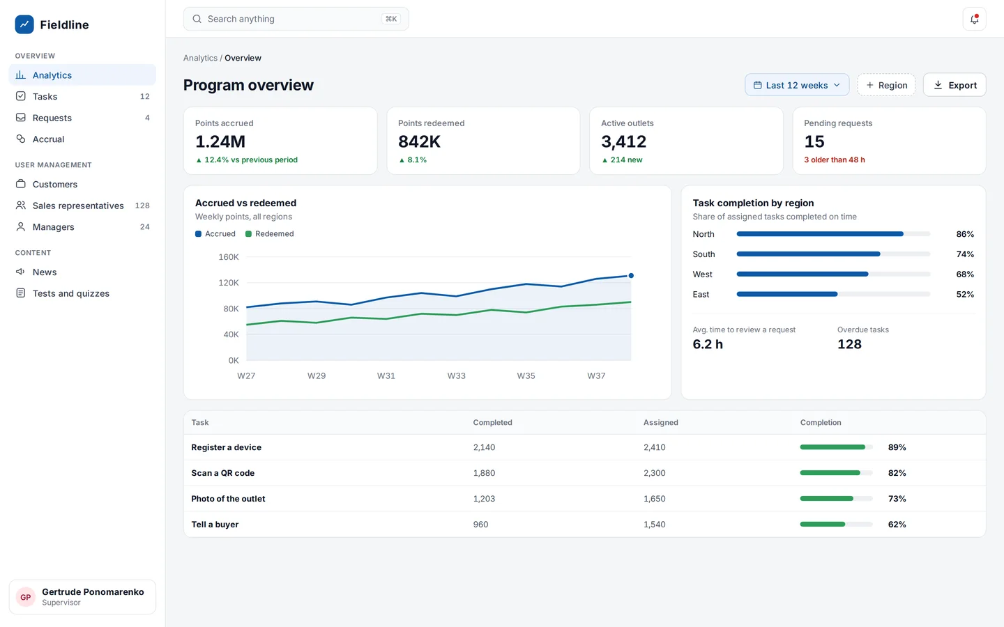Click the Accrual coins icon in sidebar
1004x627 pixels.
(x=21, y=139)
